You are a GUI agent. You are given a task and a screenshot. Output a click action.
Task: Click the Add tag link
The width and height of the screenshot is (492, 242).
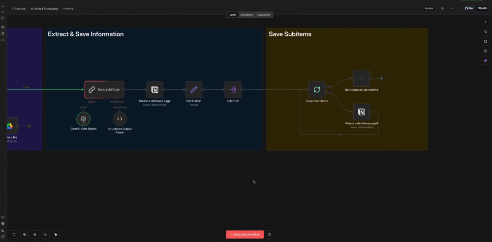(x=67, y=9)
